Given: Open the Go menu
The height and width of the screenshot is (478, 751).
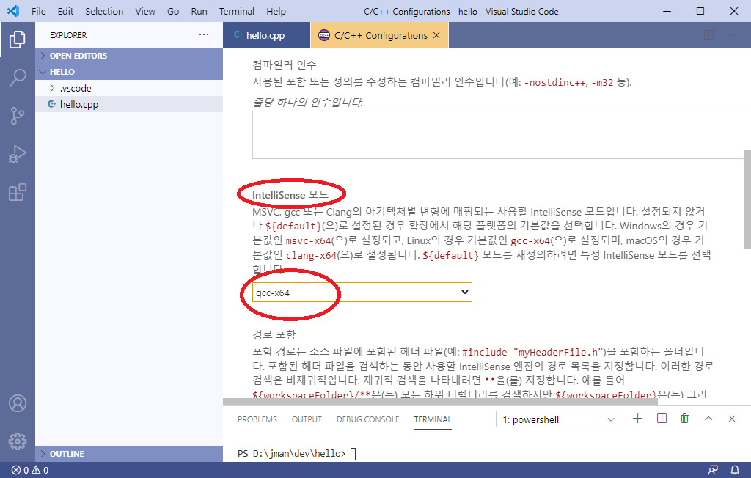Looking at the screenshot, I should coord(173,12).
